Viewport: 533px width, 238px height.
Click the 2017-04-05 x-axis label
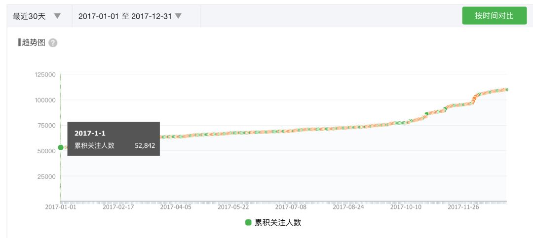176,207
